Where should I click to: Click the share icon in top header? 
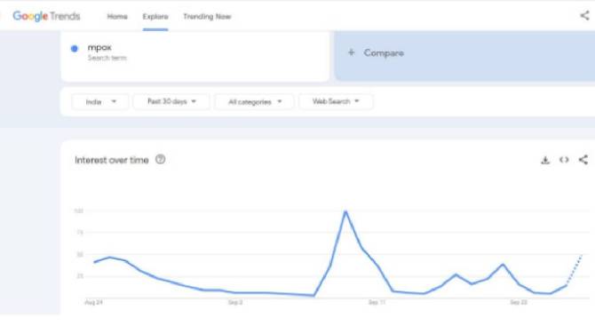point(584,16)
